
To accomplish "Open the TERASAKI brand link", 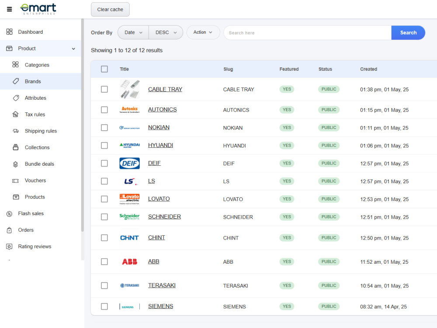I will 162,285.
